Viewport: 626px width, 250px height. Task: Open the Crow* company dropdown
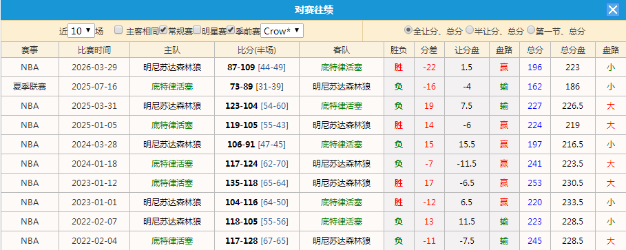(282, 31)
